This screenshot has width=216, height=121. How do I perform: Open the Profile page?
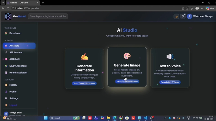[19, 92]
